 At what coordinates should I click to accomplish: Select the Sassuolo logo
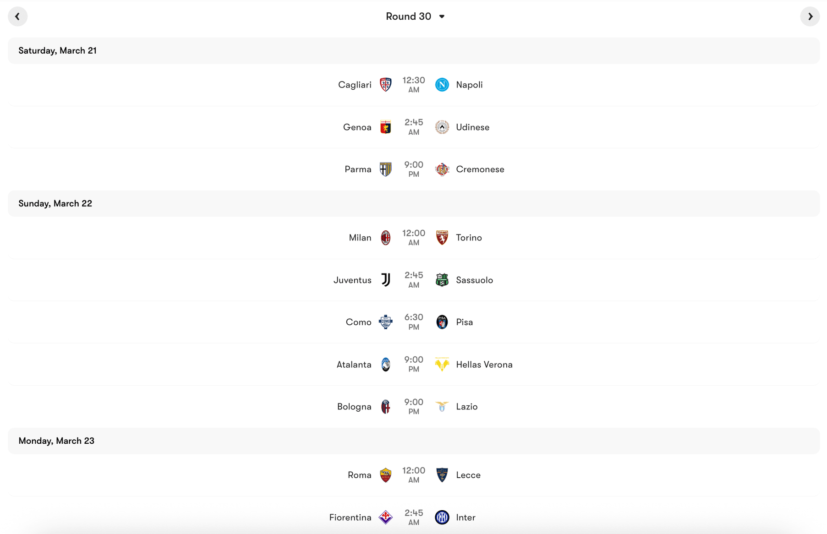click(441, 280)
